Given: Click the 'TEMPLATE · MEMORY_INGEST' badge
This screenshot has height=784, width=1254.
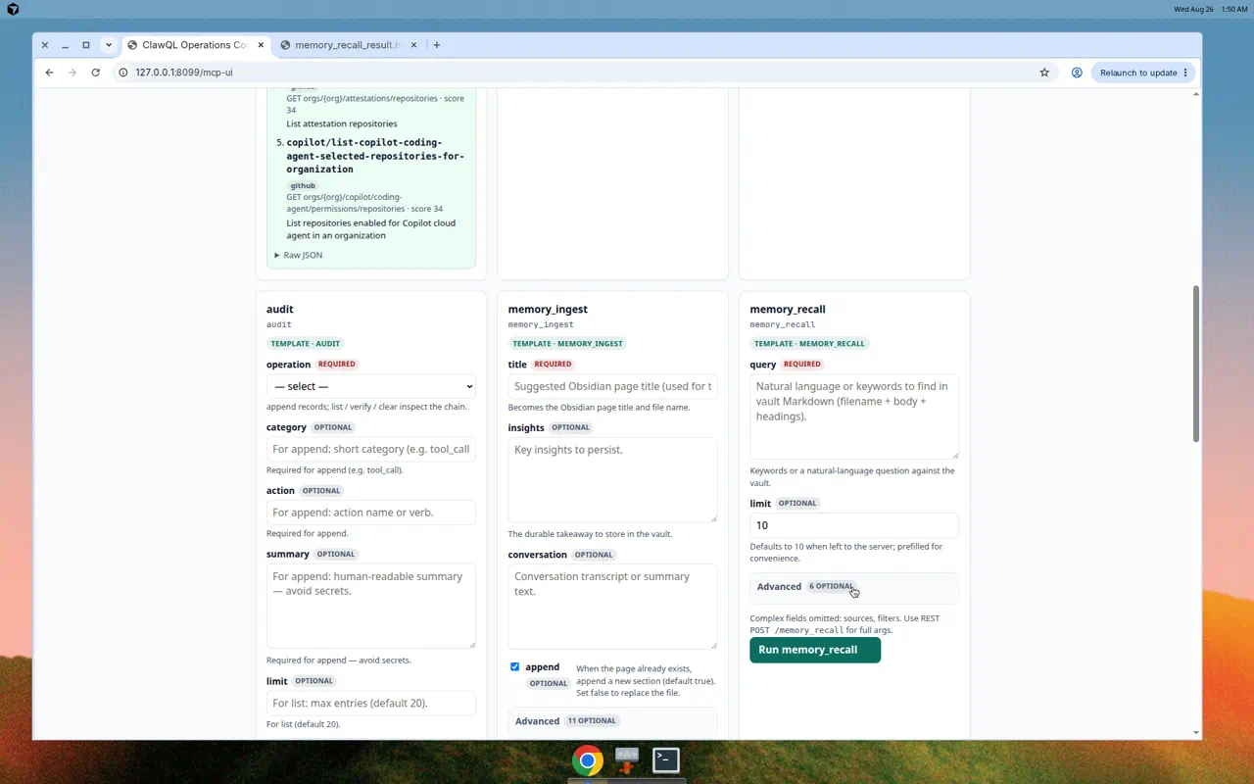Looking at the screenshot, I should 567,344.
